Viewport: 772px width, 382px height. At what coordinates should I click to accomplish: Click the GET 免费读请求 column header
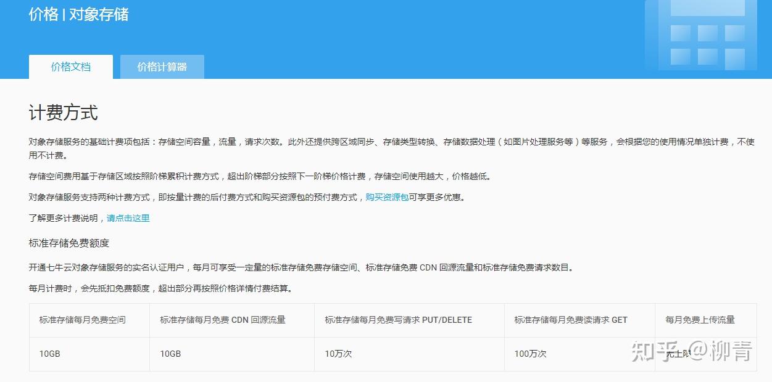click(571, 320)
